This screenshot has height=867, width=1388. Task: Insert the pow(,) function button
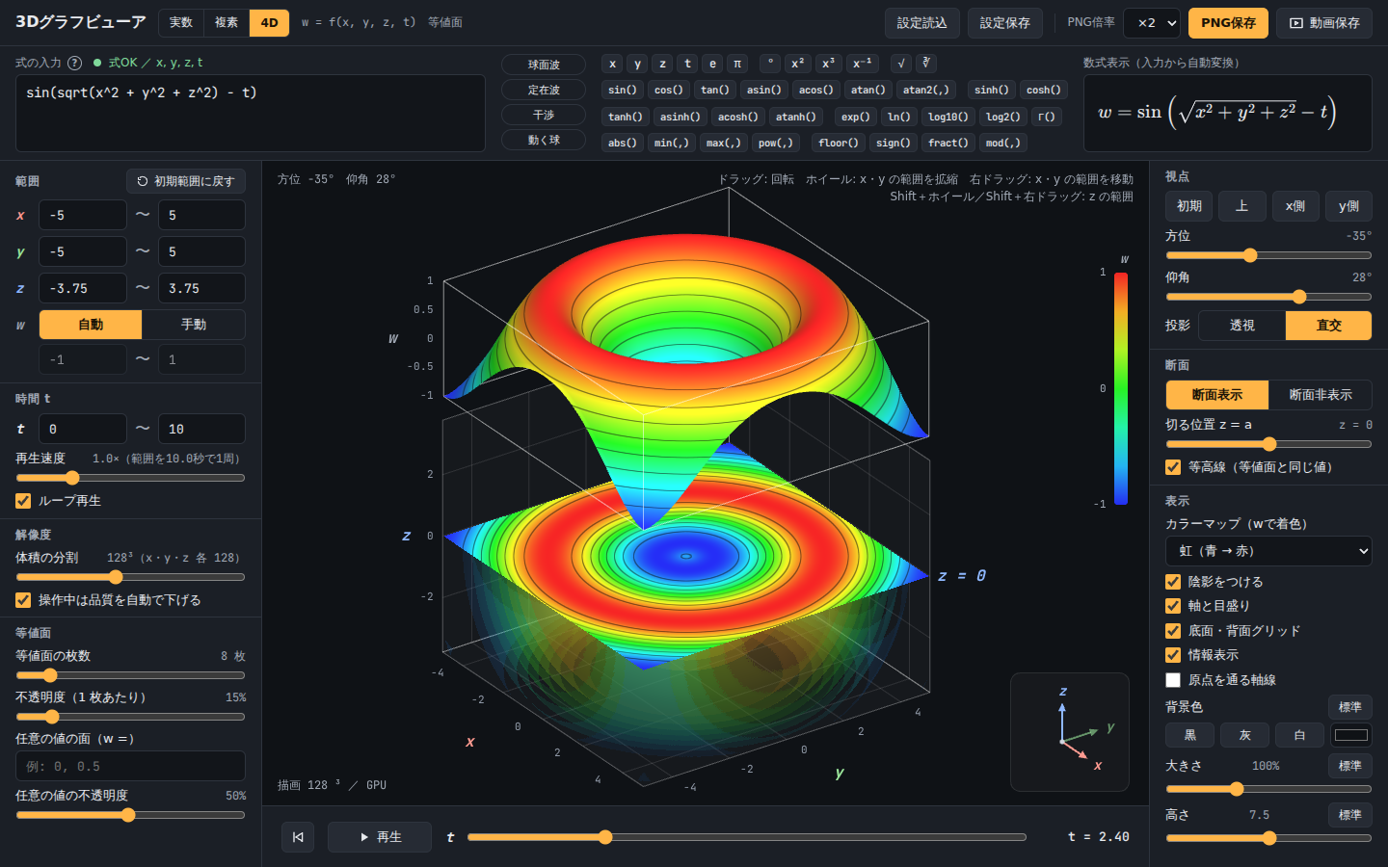point(776,143)
